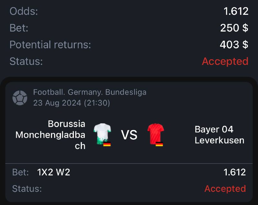Click the 403 $ potential returns value
The height and width of the screenshot is (205, 258).
click(x=234, y=45)
